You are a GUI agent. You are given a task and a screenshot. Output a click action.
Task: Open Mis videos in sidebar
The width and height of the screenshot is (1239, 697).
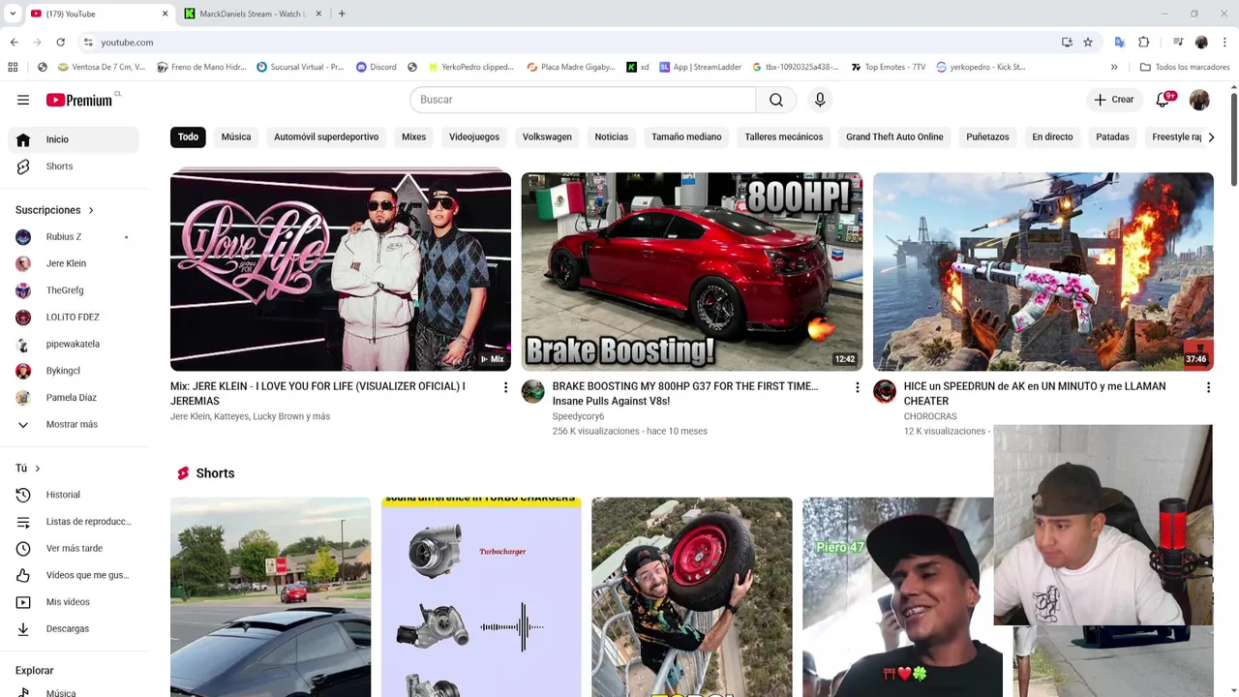click(74, 602)
